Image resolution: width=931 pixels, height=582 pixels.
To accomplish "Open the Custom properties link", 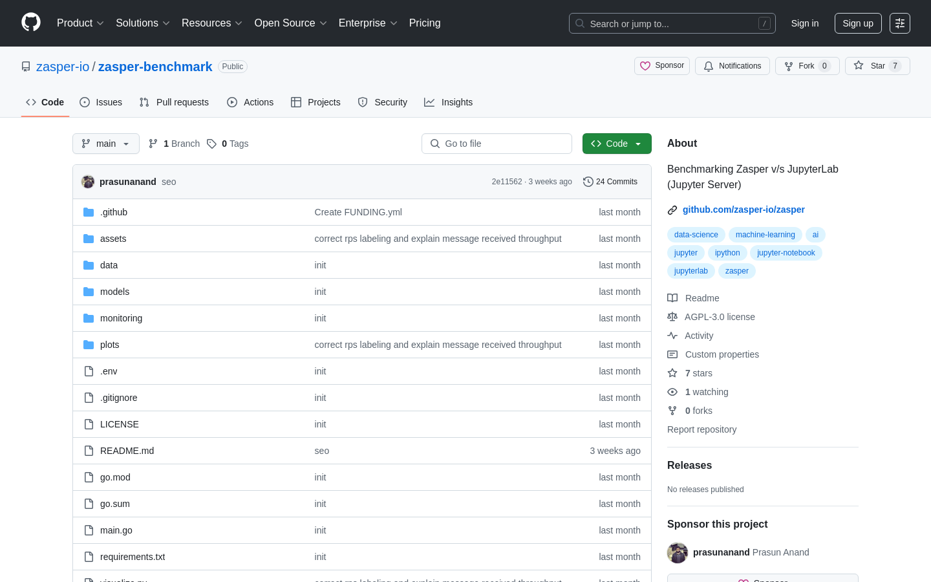I will 713,354.
